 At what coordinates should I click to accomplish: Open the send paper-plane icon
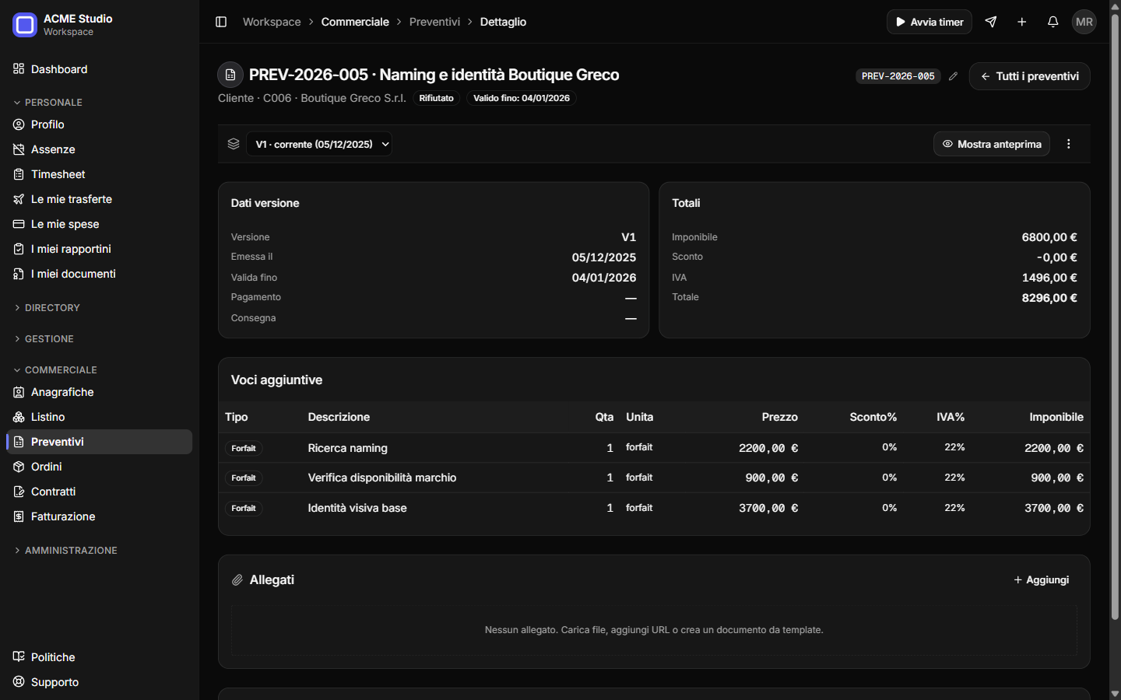point(991,22)
